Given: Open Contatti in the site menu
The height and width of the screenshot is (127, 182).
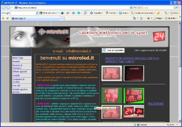Looking at the screenshot, I should pos(22,76).
